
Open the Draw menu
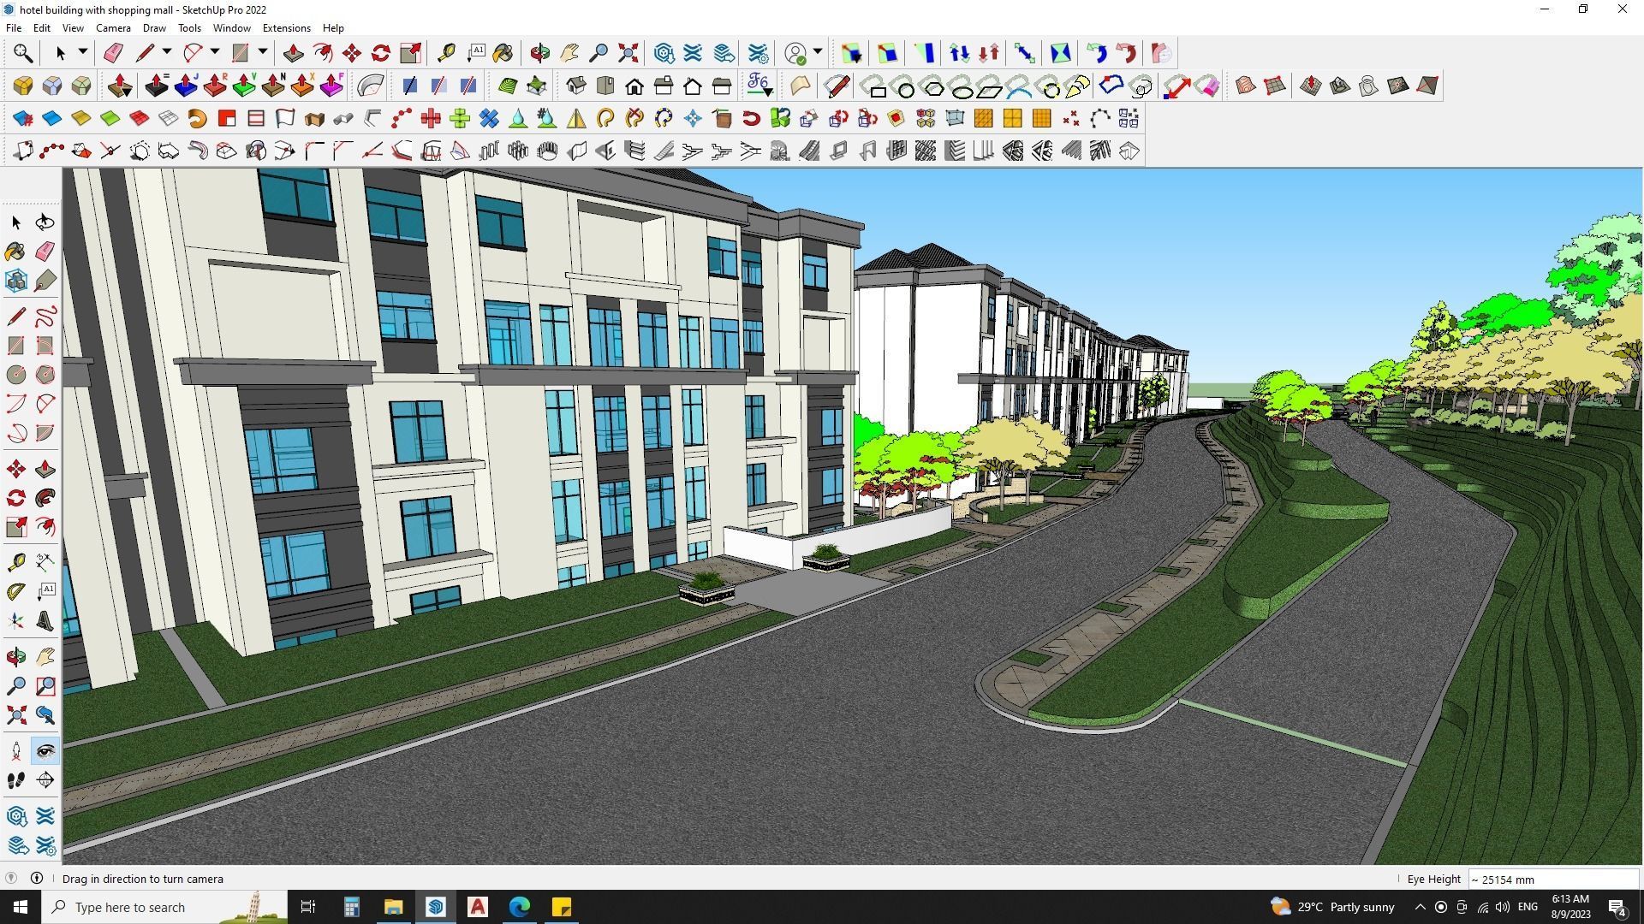pos(154,28)
